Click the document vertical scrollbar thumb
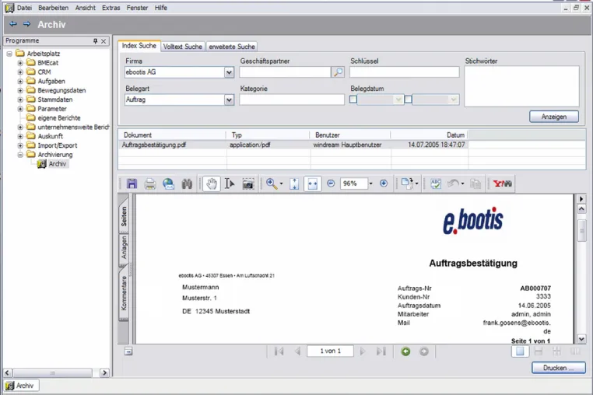Image resolution: width=593 pixels, height=395 pixels. coord(581,230)
